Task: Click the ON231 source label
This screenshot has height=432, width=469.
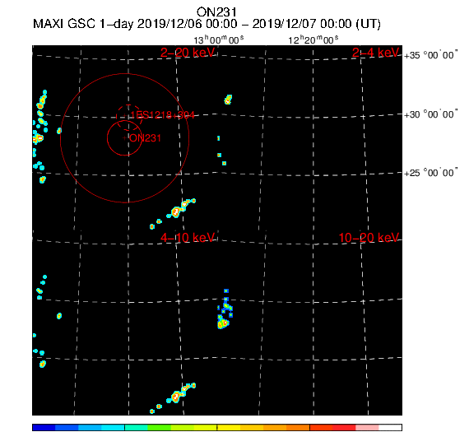Action: coord(145,138)
